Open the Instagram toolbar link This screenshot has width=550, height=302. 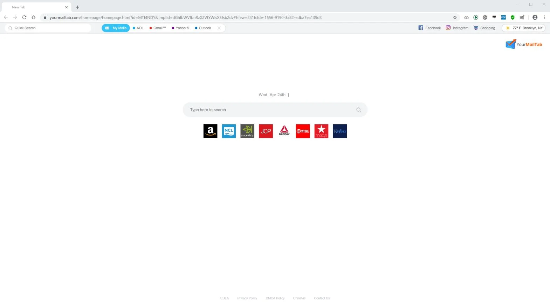pyautogui.click(x=457, y=28)
